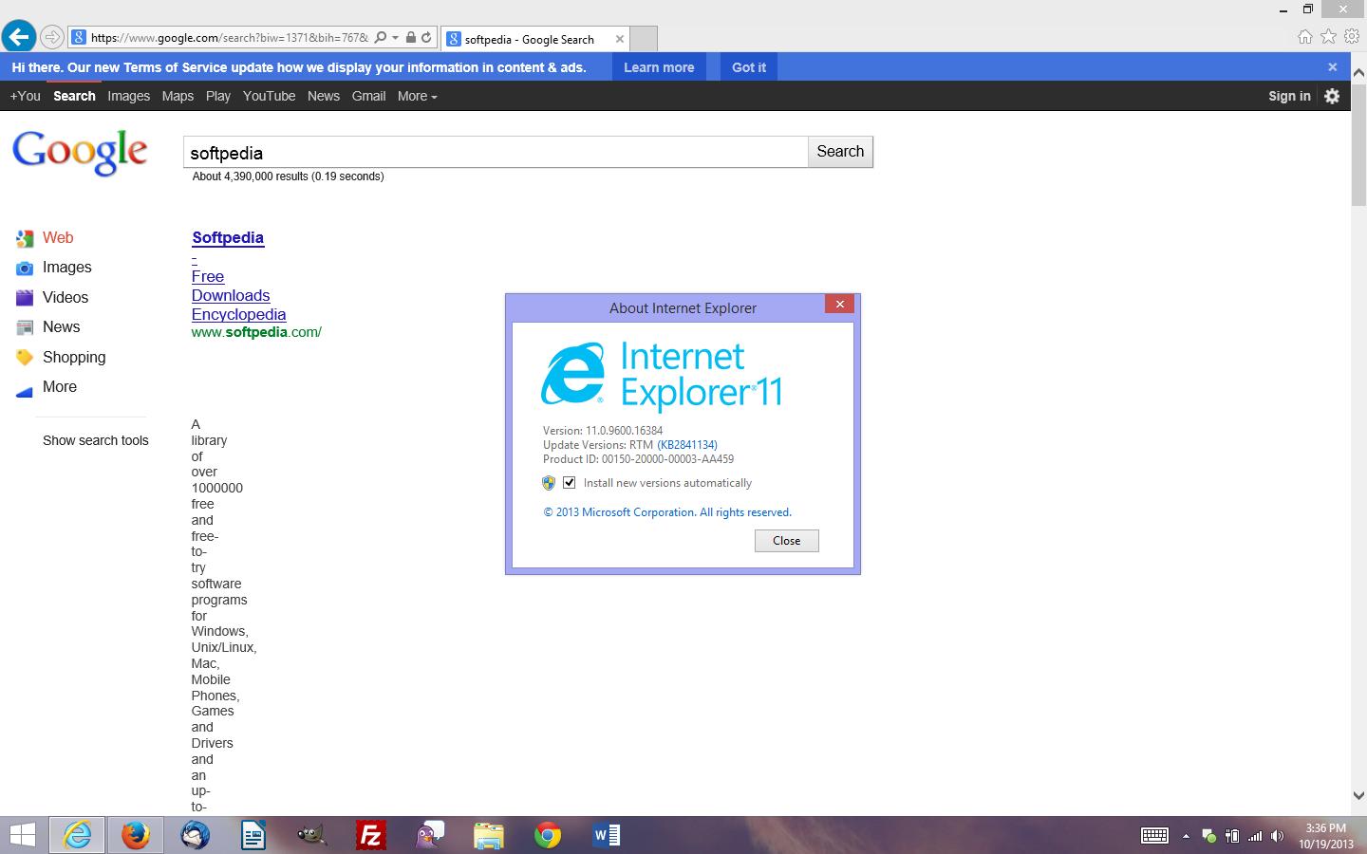The height and width of the screenshot is (854, 1367).
Task: Expand the More dropdown in Google bar
Action: [418, 96]
